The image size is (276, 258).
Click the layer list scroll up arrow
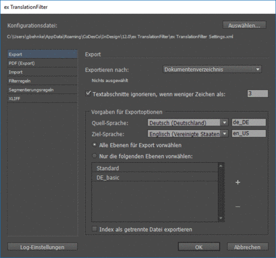(x=221, y=166)
